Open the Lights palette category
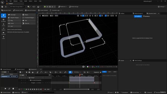This screenshot has width=167, height=94. (x=3, y=37)
